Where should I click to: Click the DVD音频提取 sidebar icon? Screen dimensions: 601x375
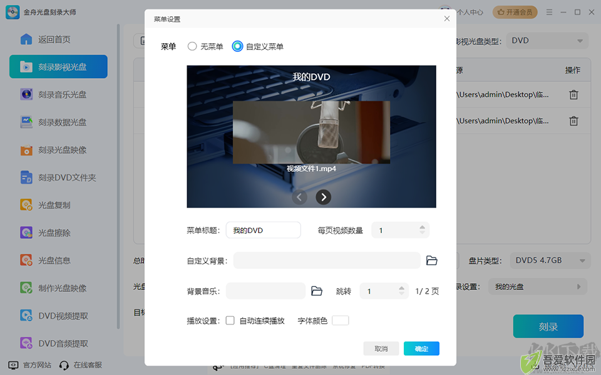(x=26, y=343)
